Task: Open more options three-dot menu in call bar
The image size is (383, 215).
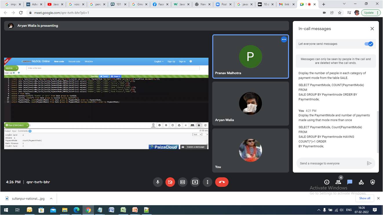Action: point(207,182)
